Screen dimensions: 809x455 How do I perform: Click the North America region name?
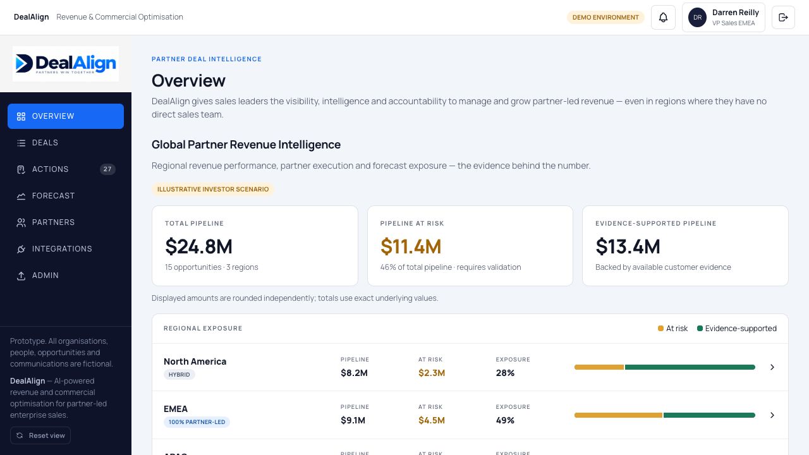click(x=195, y=361)
